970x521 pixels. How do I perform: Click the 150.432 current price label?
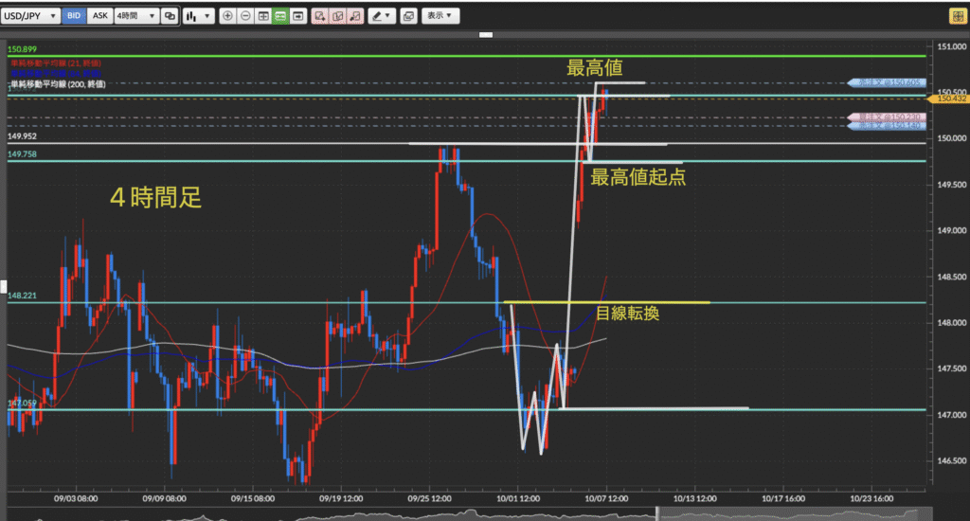point(950,98)
